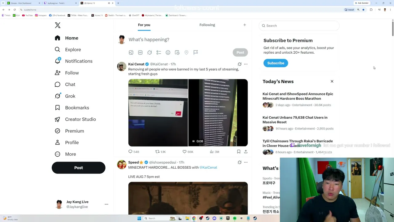Repost Kai Cenat's post
The width and height of the screenshot is (394, 222).
160,152
